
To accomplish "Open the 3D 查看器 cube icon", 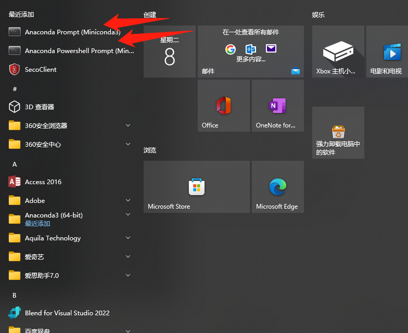I will point(15,107).
